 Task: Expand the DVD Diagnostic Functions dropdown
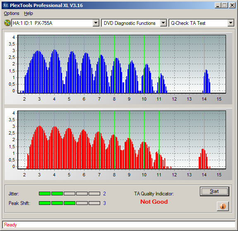(163, 23)
